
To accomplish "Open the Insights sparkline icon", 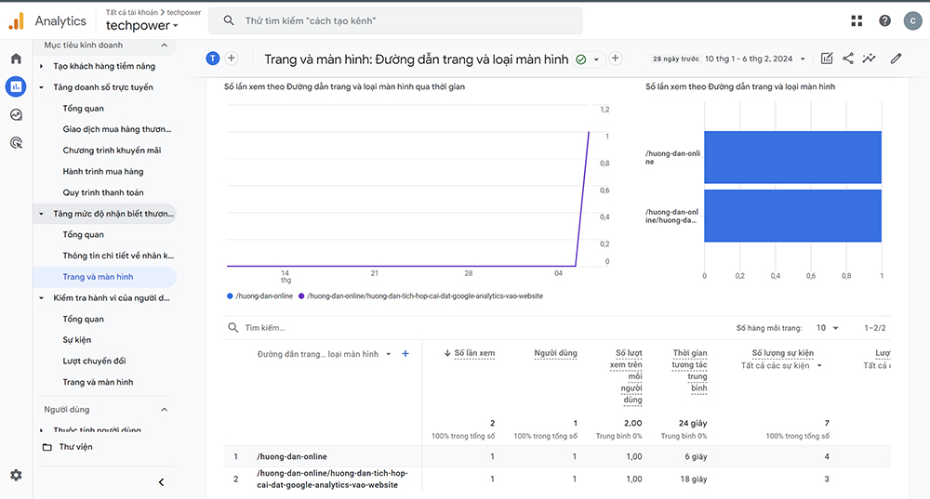I will point(869,59).
